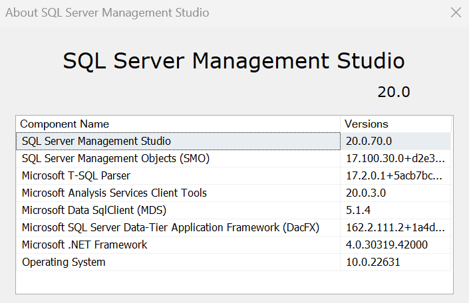Click the SMO version 17.100.30.0 cell
Image resolution: width=469 pixels, height=303 pixels.
395,159
